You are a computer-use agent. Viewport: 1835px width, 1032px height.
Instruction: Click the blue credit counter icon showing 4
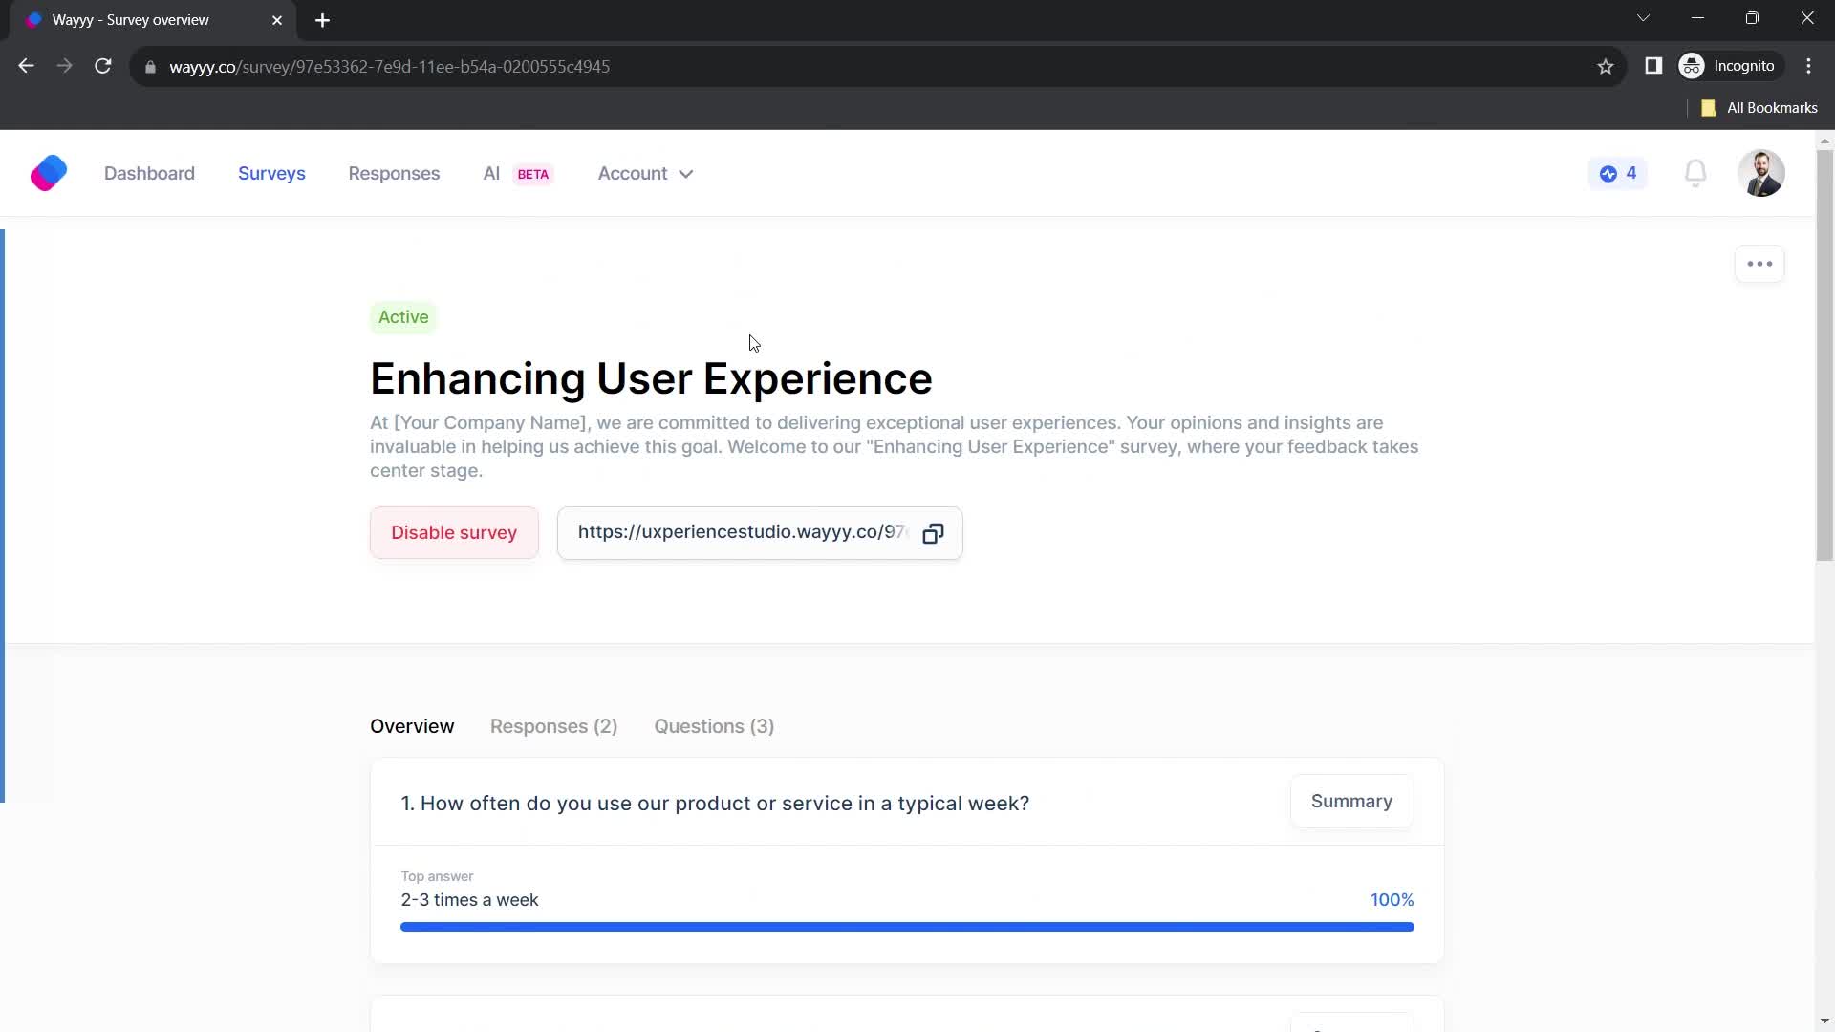1620,173
